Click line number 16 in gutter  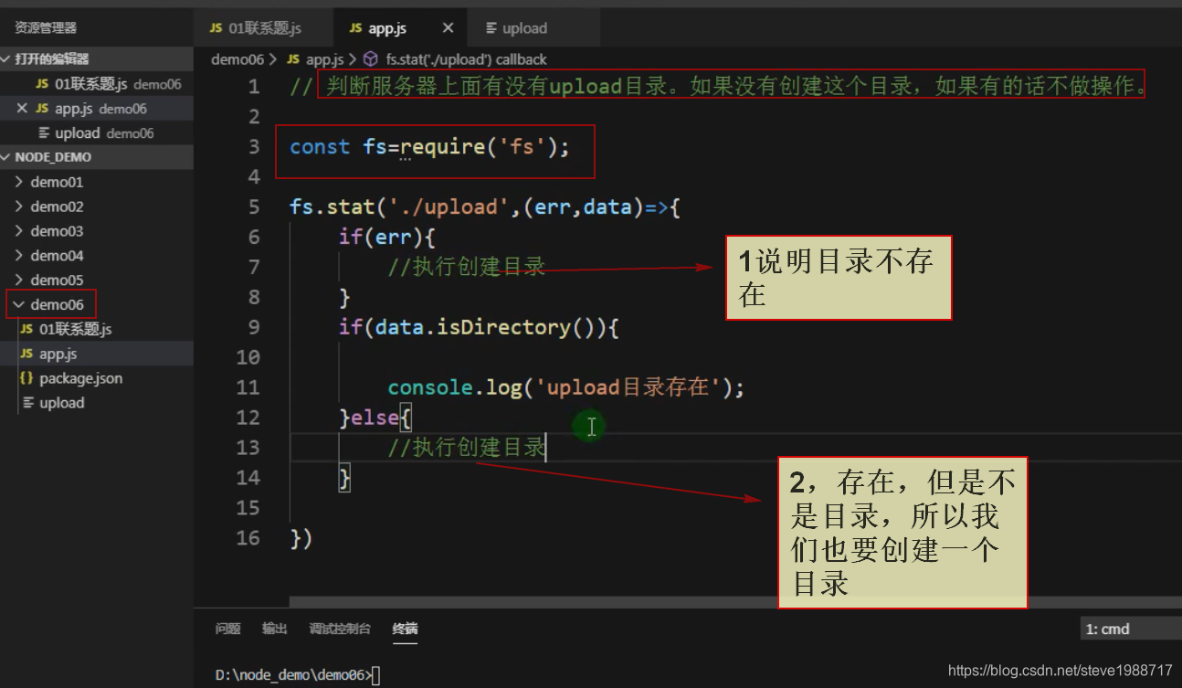(248, 537)
